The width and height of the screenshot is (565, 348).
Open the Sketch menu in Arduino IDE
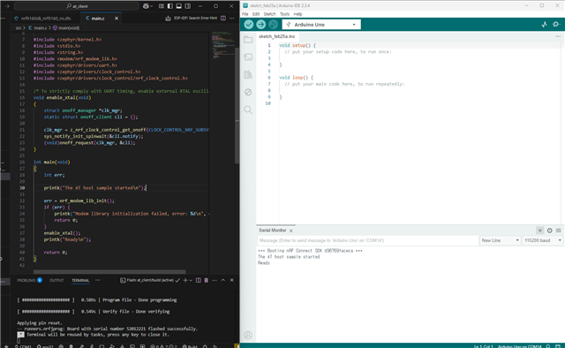click(269, 14)
